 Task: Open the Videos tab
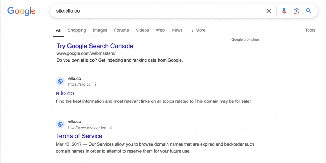142,30
